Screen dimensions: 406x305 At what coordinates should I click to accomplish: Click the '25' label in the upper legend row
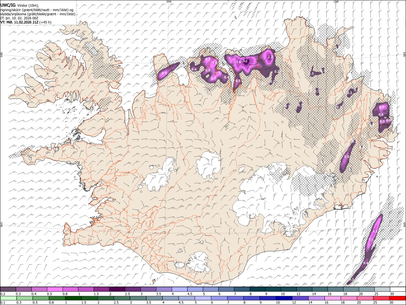376,294
